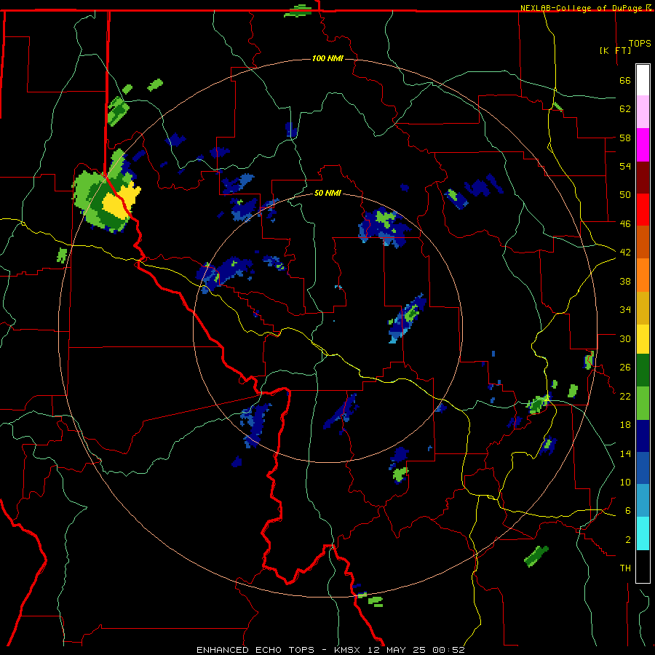Image resolution: width=655 pixels, height=655 pixels.
Task: Pick the magenta legend swatch
Action: coord(643,145)
